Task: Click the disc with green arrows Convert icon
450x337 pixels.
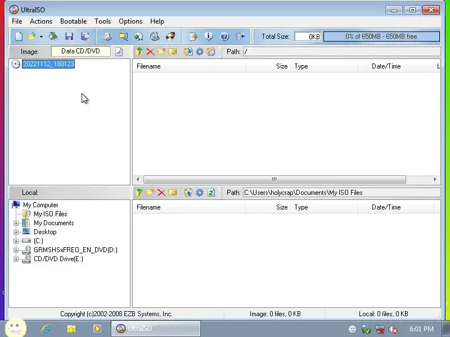Action: pyautogui.click(x=138, y=37)
